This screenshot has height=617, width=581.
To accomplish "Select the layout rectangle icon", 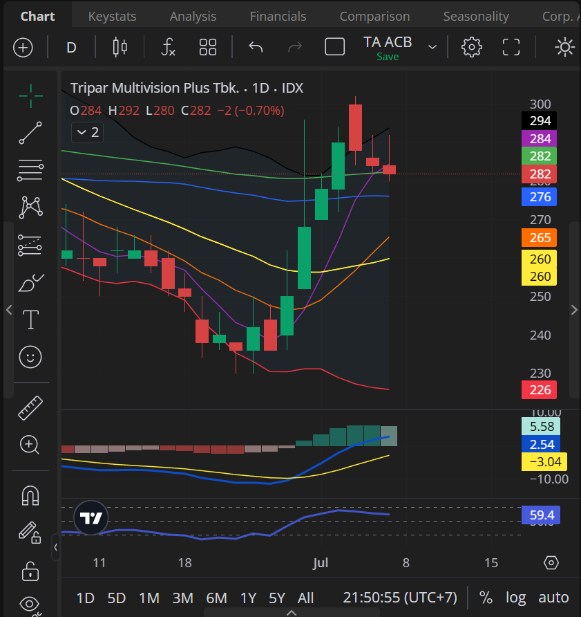I will (x=334, y=47).
